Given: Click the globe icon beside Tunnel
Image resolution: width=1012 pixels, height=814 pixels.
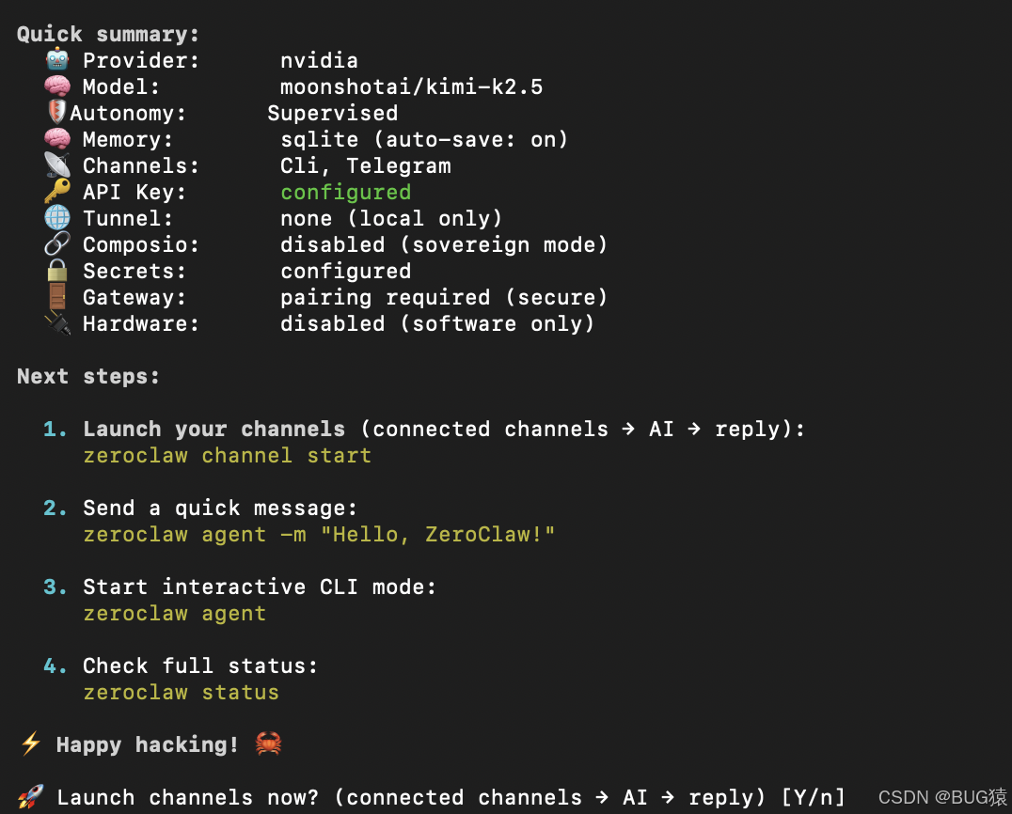Looking at the screenshot, I should [x=57, y=217].
